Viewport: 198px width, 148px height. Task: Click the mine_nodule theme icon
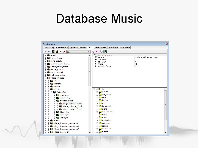click(x=48, y=61)
